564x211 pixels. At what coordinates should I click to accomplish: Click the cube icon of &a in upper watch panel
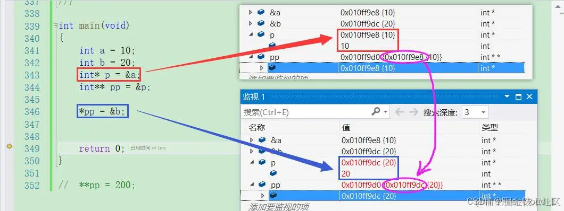(261, 13)
